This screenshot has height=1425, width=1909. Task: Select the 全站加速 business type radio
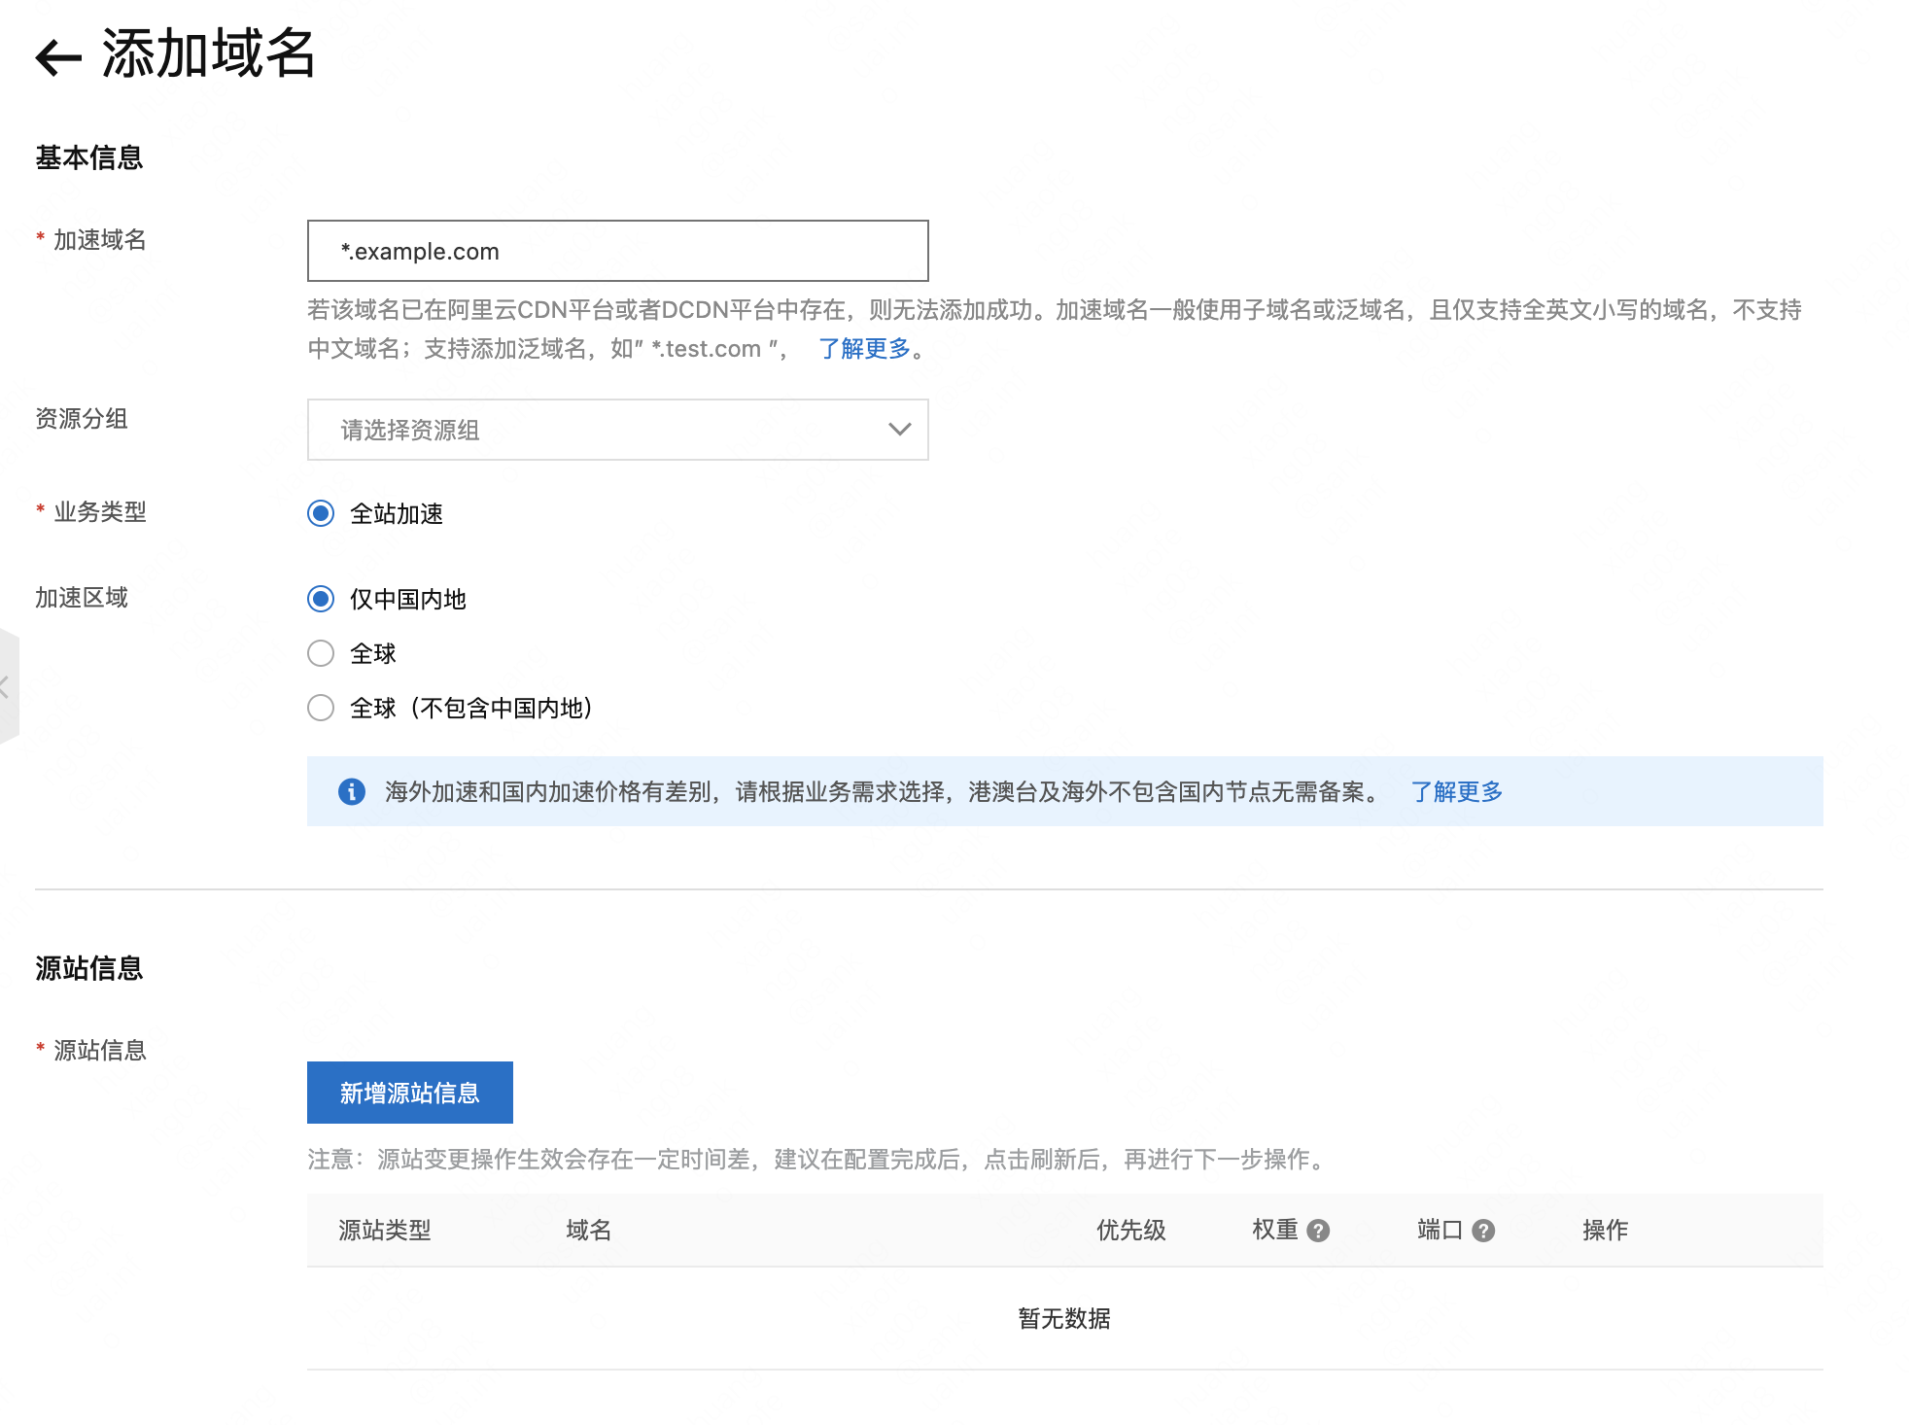(x=321, y=513)
